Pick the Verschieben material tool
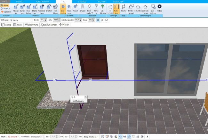 click(x=42, y=9)
